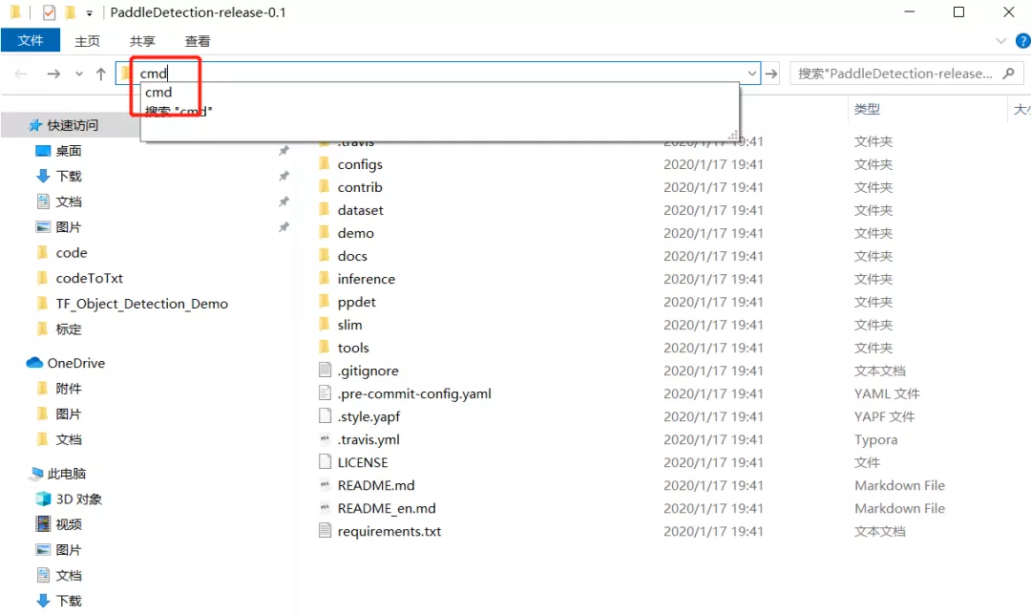Click in the address bar containing cmd

[x=438, y=73]
